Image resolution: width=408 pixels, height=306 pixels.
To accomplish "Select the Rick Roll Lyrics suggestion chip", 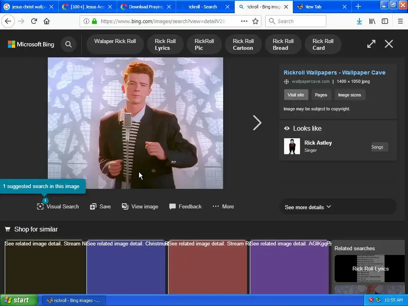I will pyautogui.click(x=165, y=44).
